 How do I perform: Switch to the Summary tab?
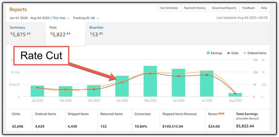[x=25, y=34]
